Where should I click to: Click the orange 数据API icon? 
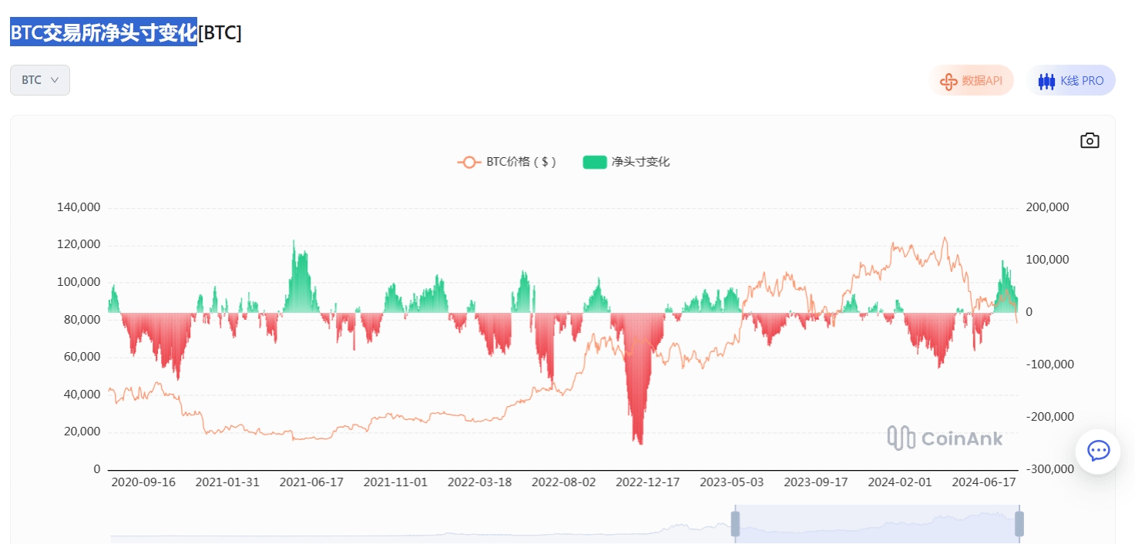(949, 81)
